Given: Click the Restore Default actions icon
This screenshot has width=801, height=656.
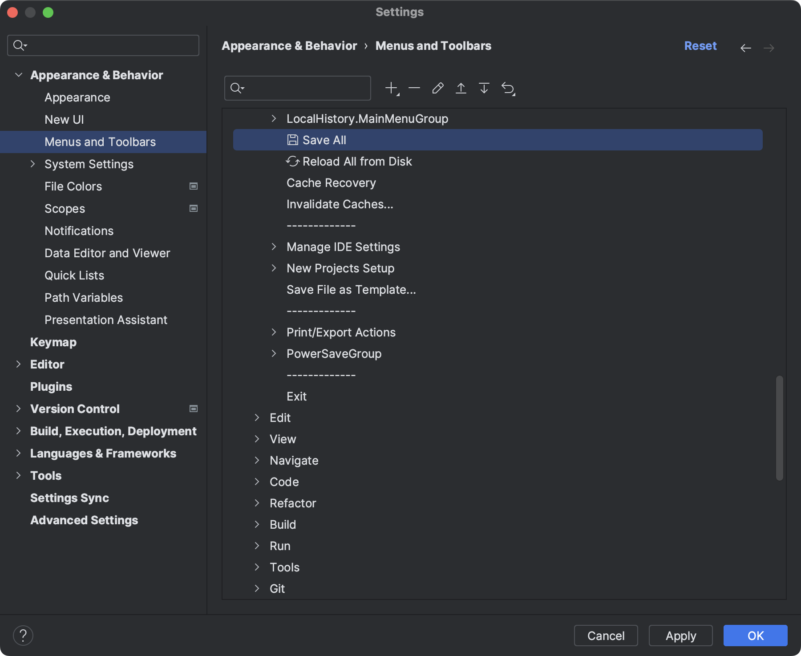Looking at the screenshot, I should (509, 88).
